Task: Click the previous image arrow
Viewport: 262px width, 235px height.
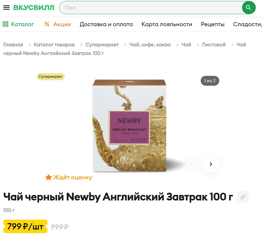Action: (x=192, y=164)
